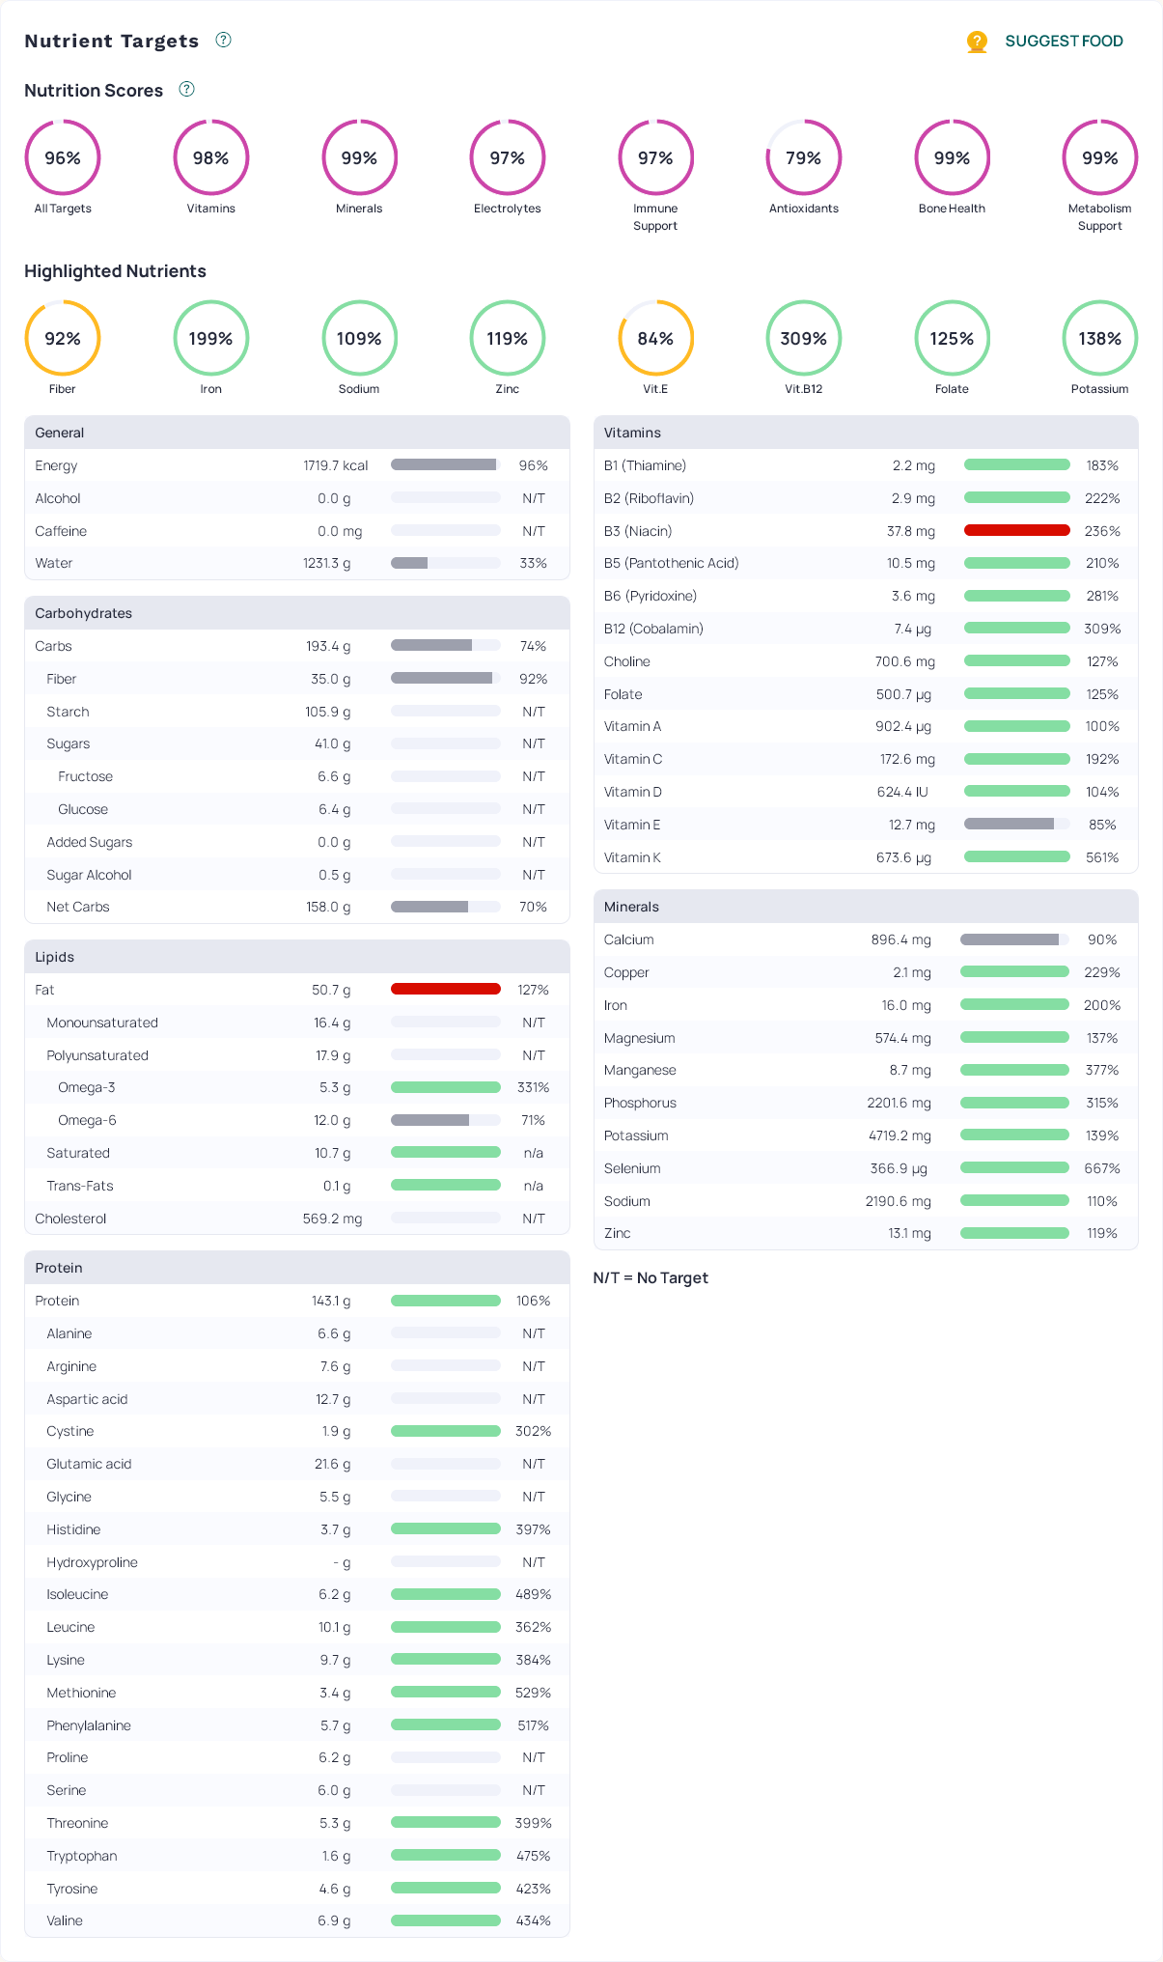Toggle the Vitamins section header
Screen dimensions: 1163x1962
(x=865, y=433)
